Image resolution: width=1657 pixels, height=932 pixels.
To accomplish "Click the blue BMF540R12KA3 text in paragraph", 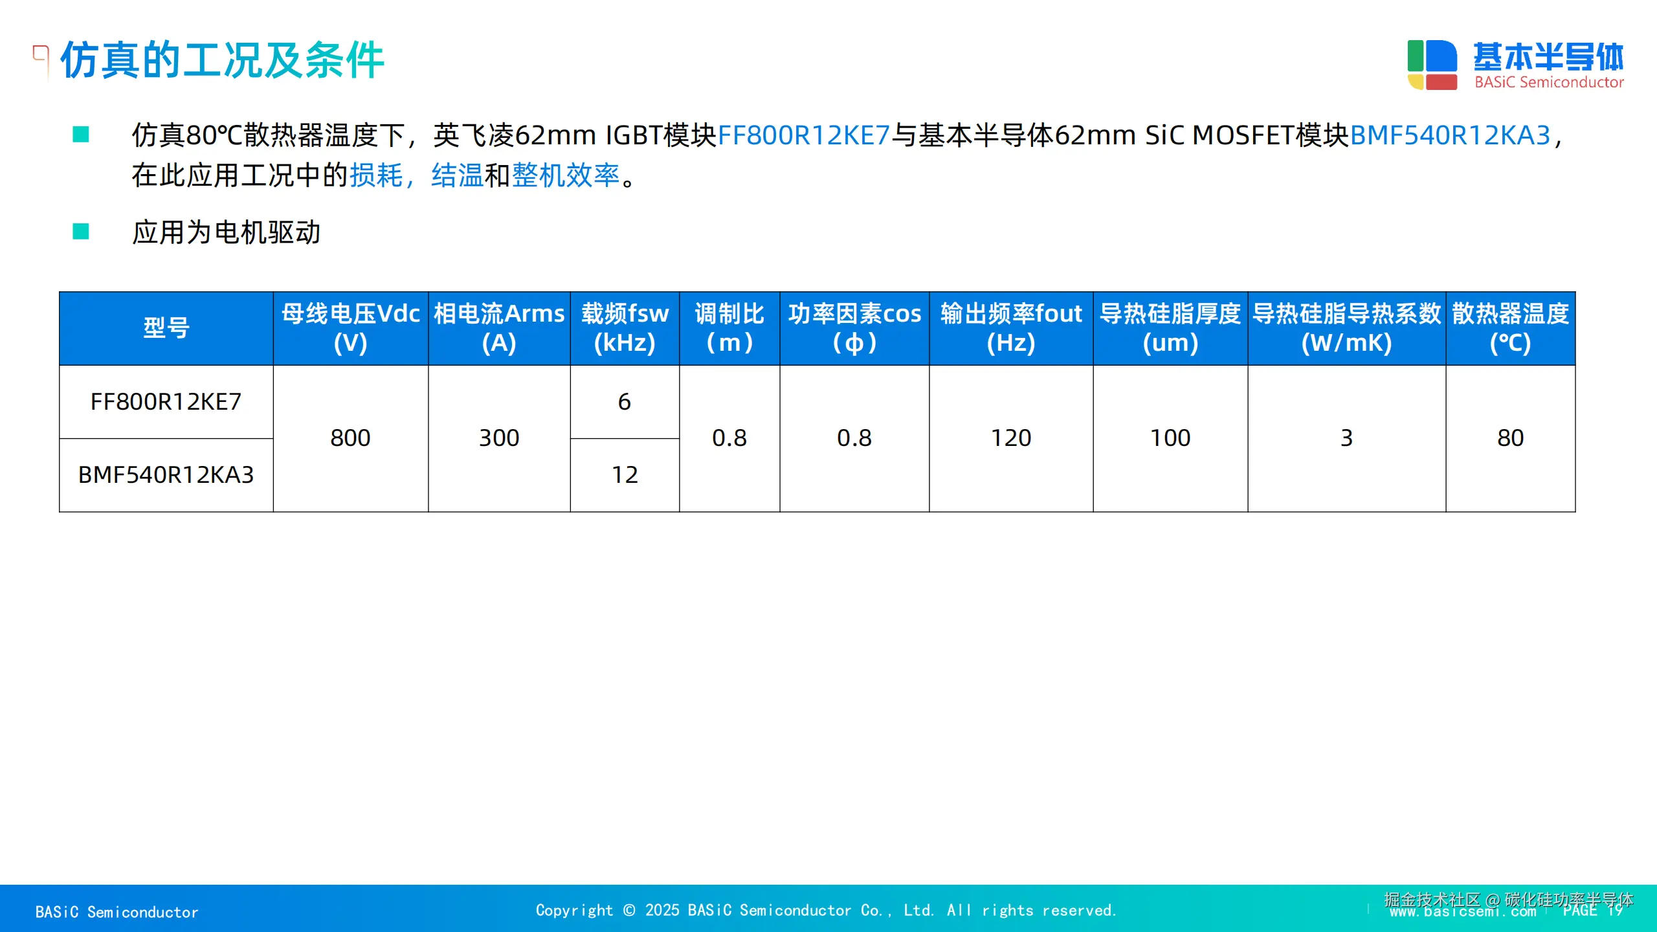I will (1450, 135).
